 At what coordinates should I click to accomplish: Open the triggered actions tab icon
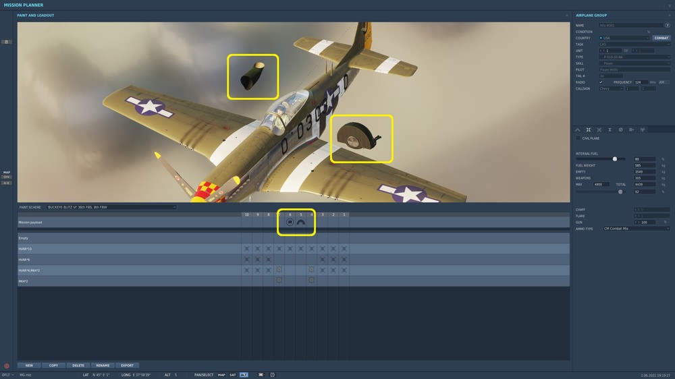click(x=599, y=129)
